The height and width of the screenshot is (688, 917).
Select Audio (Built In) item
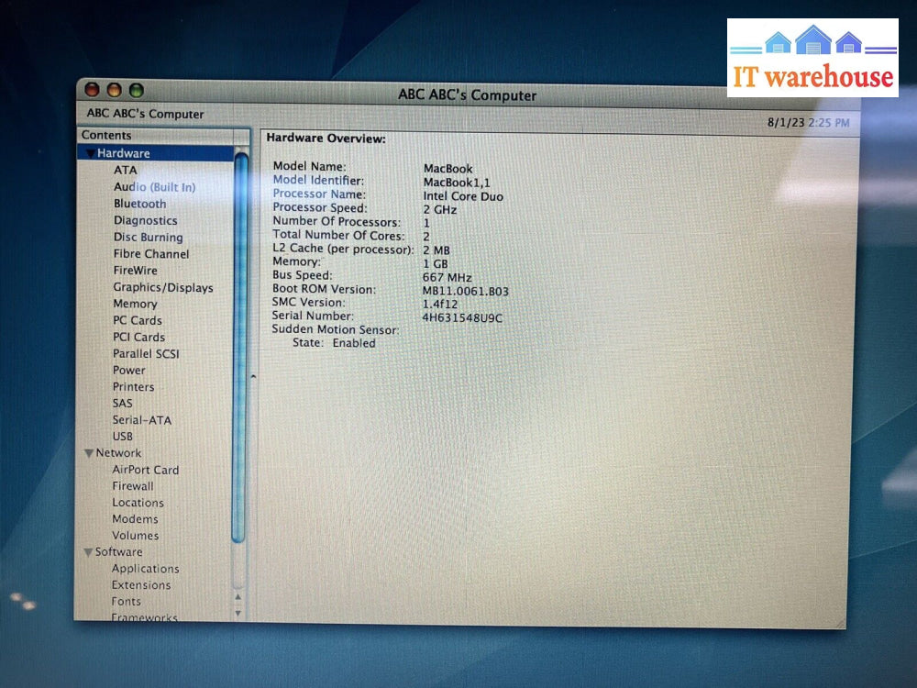pos(154,187)
